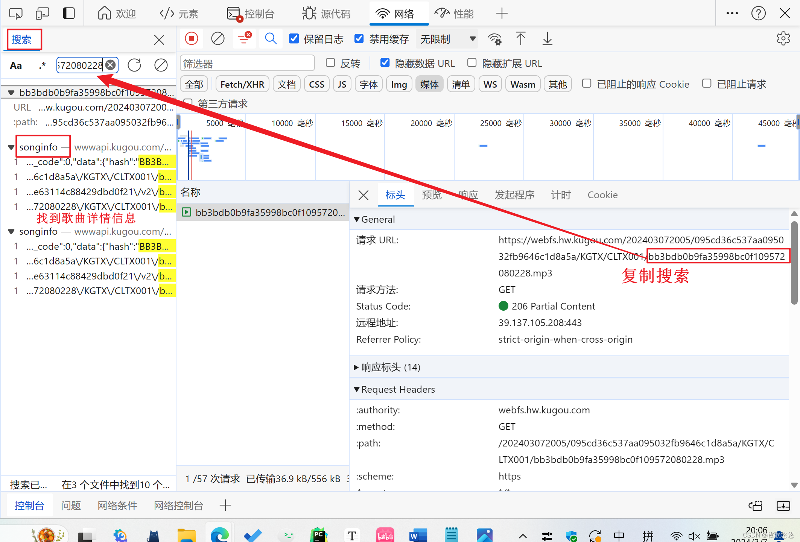
Task: Toggle the Preserve log (保留日志) checkbox
Action: pyautogui.click(x=294, y=38)
